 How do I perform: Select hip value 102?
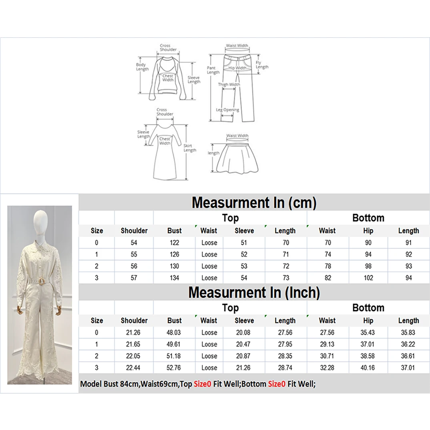[x=368, y=278]
